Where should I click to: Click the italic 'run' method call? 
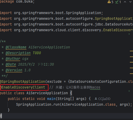tap(57, 105)
